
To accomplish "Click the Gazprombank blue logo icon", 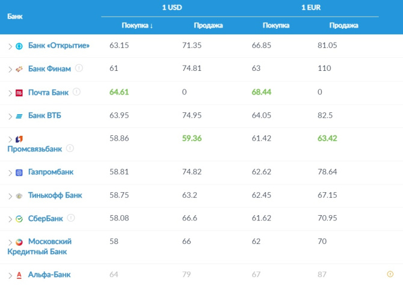I will [19, 172].
